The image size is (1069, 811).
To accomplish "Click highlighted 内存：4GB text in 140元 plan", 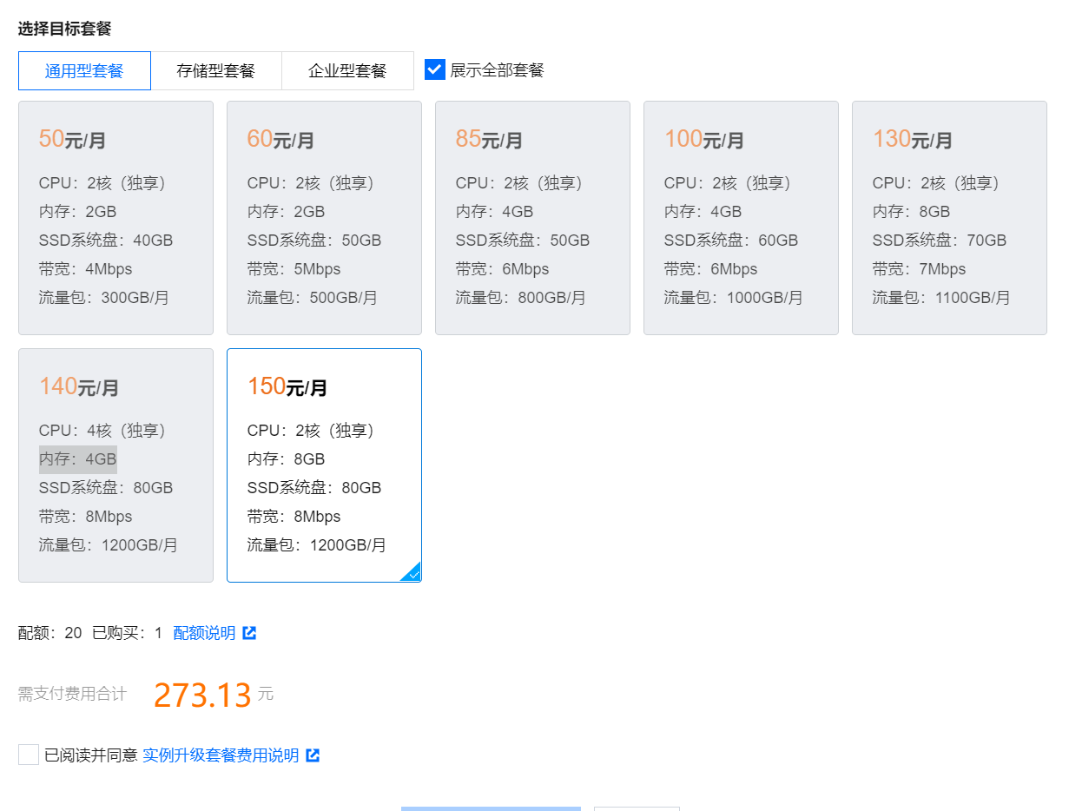I will 78,459.
